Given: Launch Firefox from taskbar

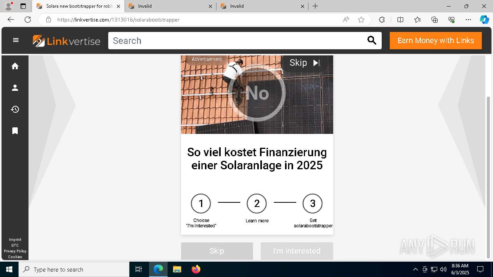Looking at the screenshot, I should coord(196,269).
